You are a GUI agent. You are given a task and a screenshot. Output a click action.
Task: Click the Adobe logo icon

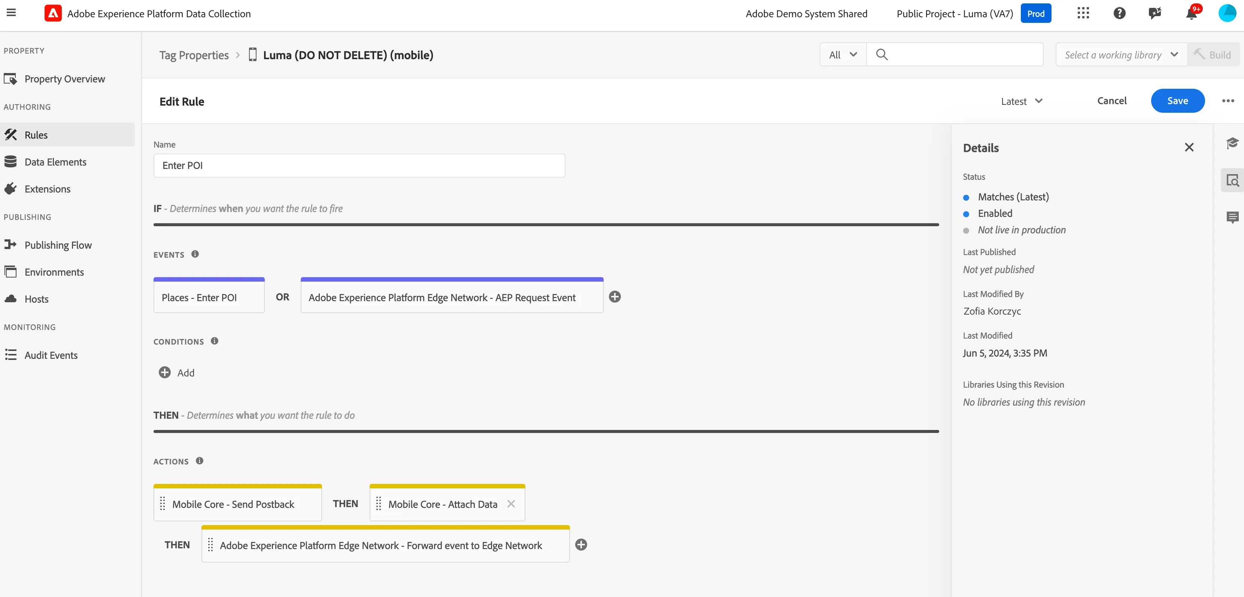point(53,13)
